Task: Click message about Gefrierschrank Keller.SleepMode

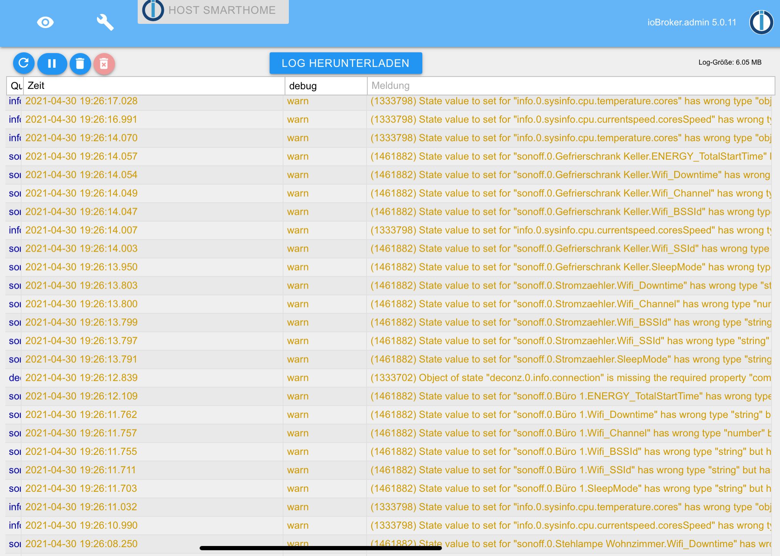Action: 571,267
